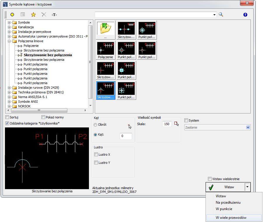Select Automatyka i pomiary przemysłowe folder
Viewport: 263px width, 222px height.
pos(53,36)
